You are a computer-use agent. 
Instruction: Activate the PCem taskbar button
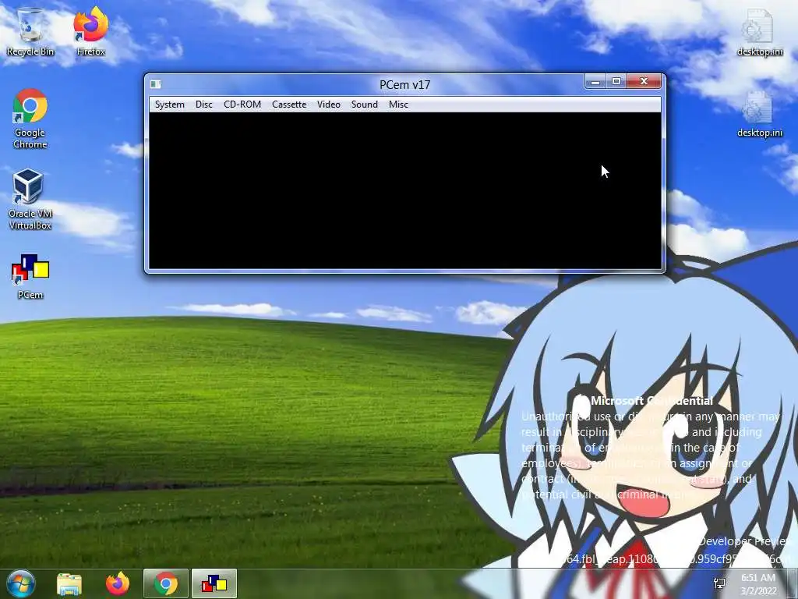pyautogui.click(x=214, y=583)
